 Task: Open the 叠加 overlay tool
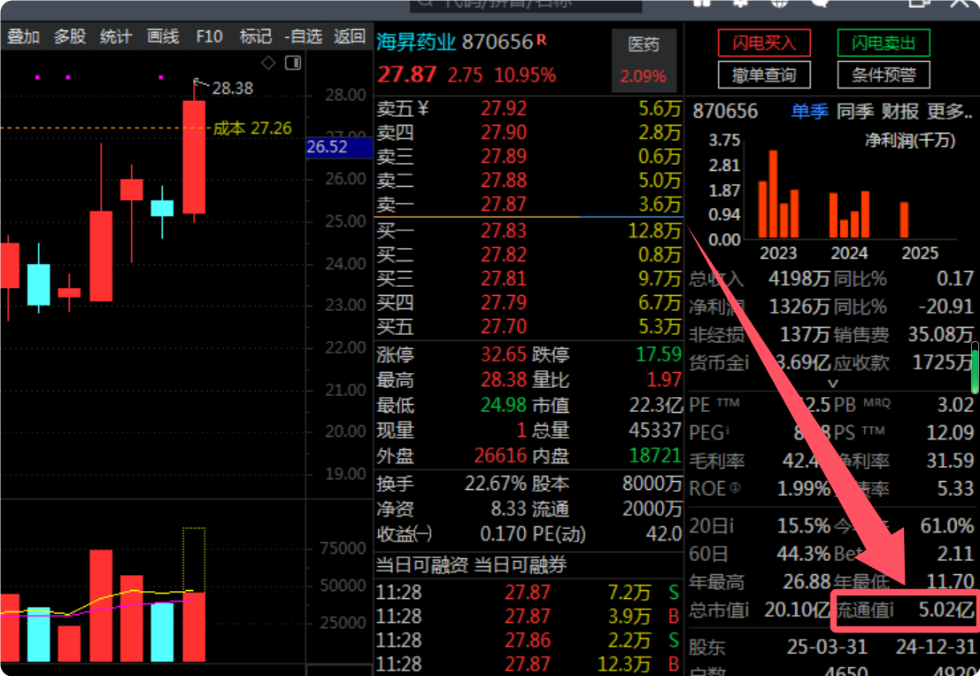click(23, 37)
